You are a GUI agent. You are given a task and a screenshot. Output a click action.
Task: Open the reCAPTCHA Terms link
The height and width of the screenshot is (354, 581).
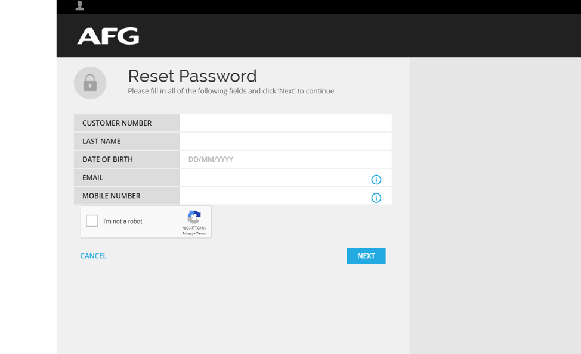pos(201,234)
